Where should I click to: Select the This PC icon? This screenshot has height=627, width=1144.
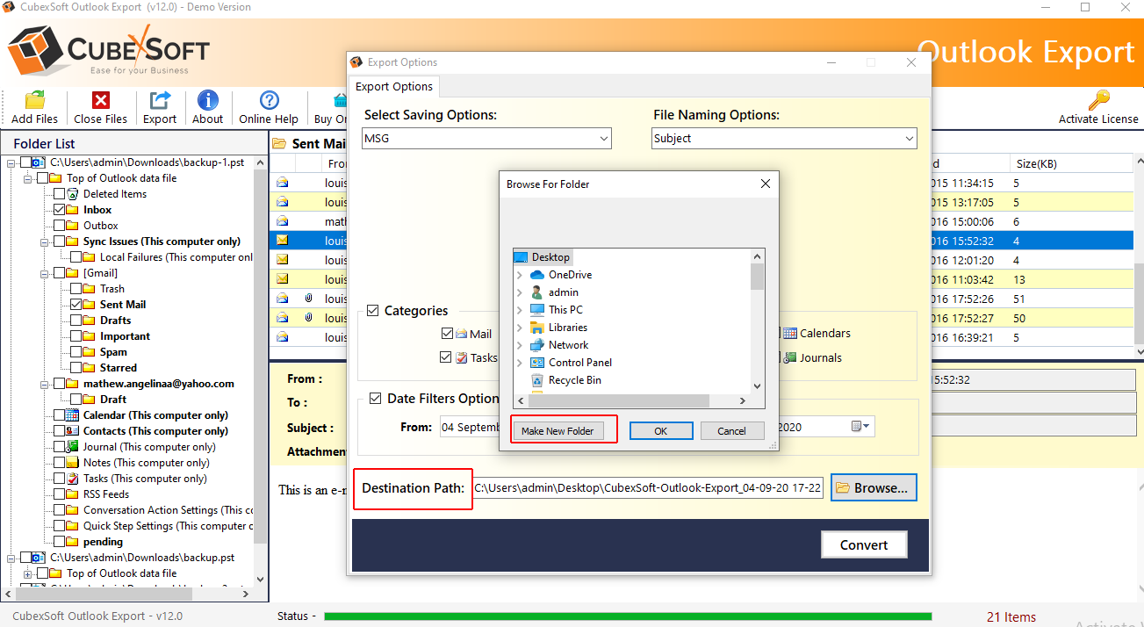pos(537,310)
